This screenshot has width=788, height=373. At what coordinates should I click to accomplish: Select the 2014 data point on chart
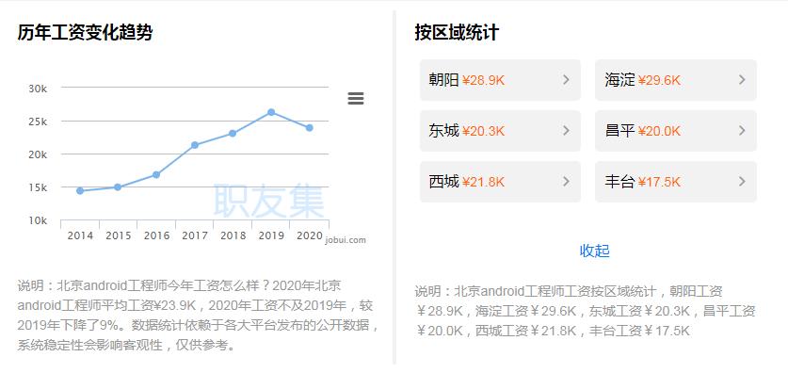(x=80, y=190)
